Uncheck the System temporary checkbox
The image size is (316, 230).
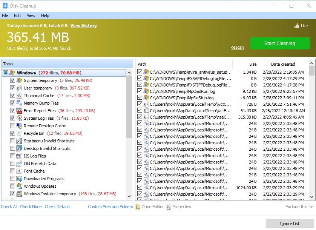tap(12, 80)
